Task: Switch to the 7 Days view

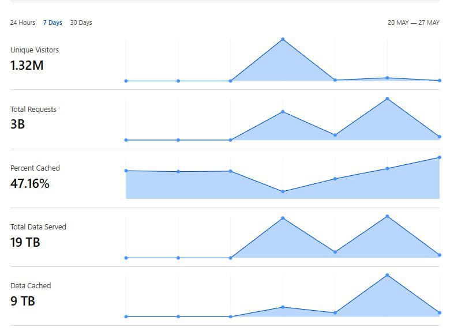Action: point(52,22)
